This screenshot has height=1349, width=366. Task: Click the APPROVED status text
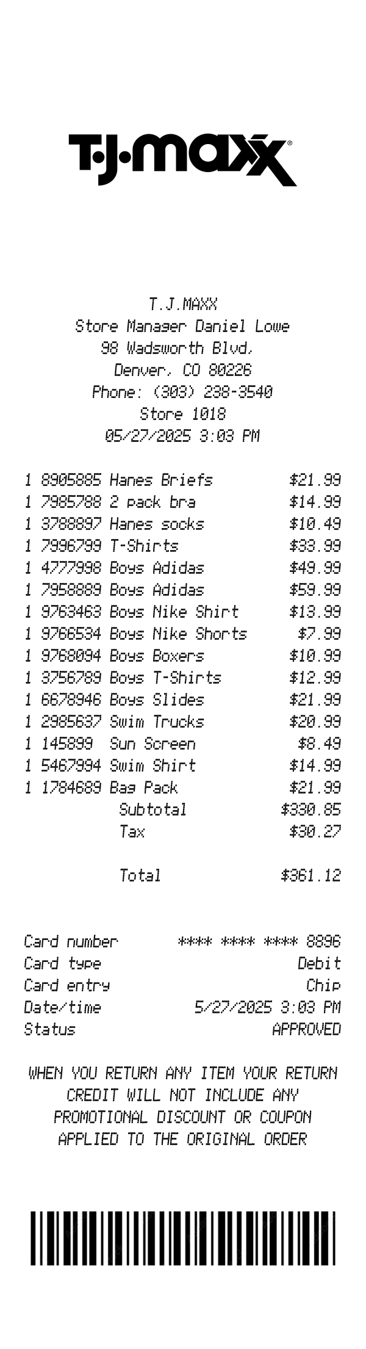(x=306, y=1029)
